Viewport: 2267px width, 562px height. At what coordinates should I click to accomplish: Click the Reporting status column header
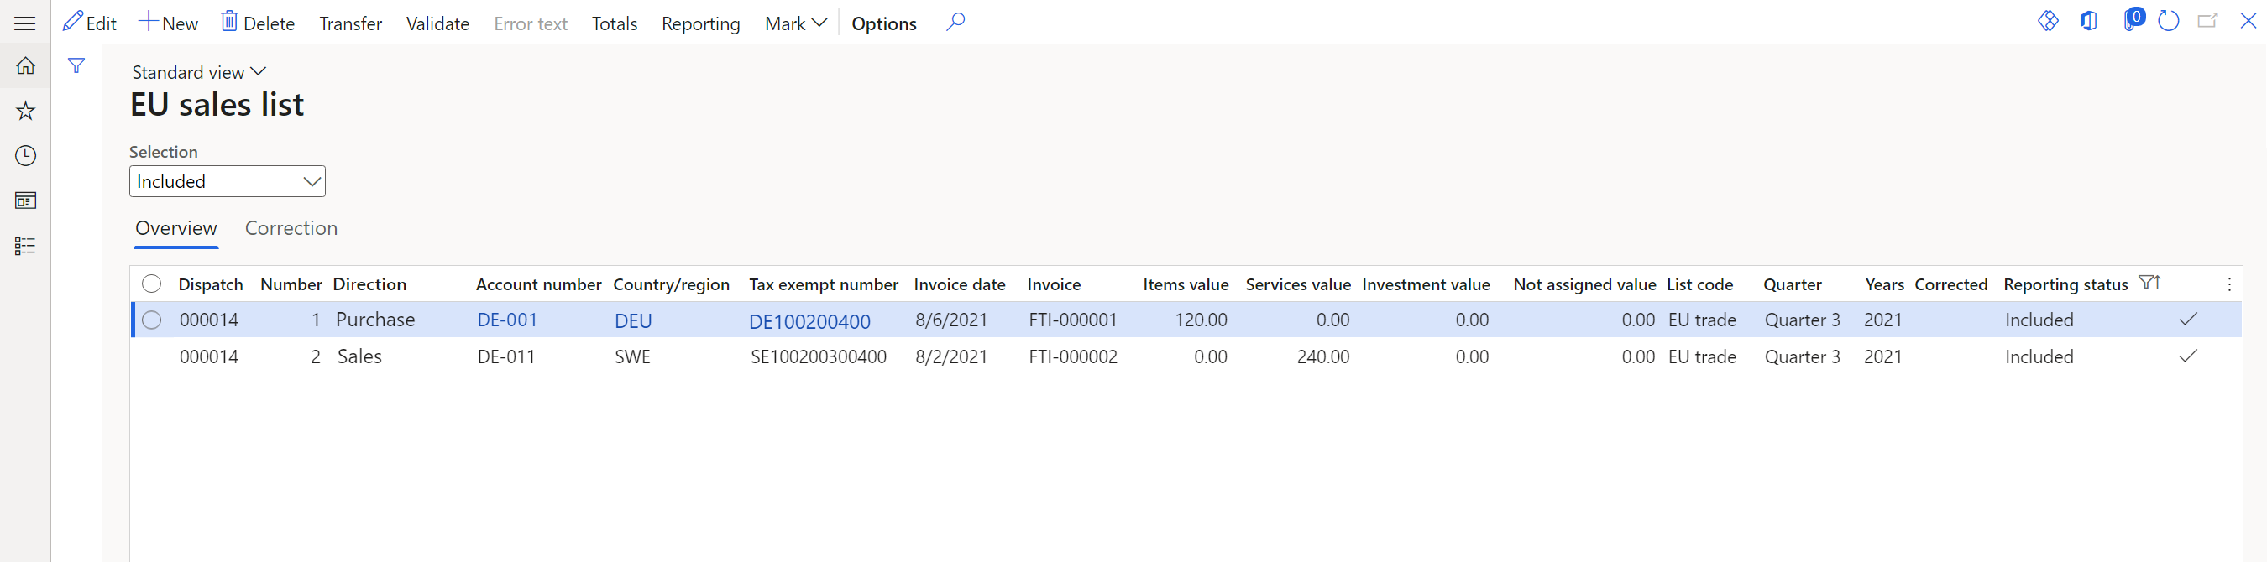click(2065, 284)
